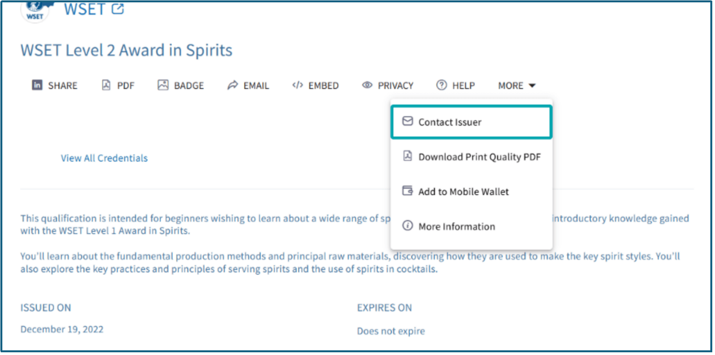Image resolution: width=715 pixels, height=355 pixels.
Task: Open the Embed code brackets icon
Action: (297, 85)
